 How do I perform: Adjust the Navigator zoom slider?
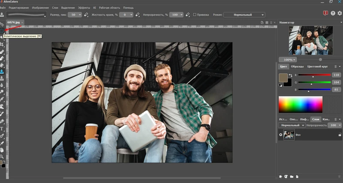320,60
